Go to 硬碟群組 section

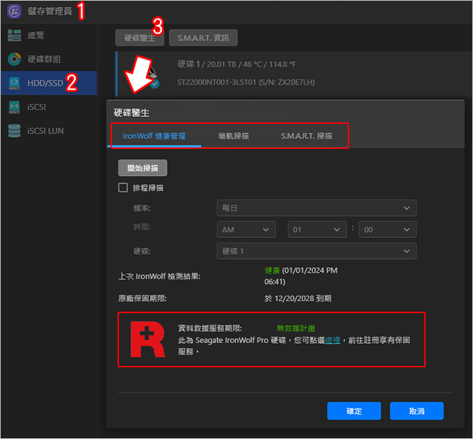[49, 59]
